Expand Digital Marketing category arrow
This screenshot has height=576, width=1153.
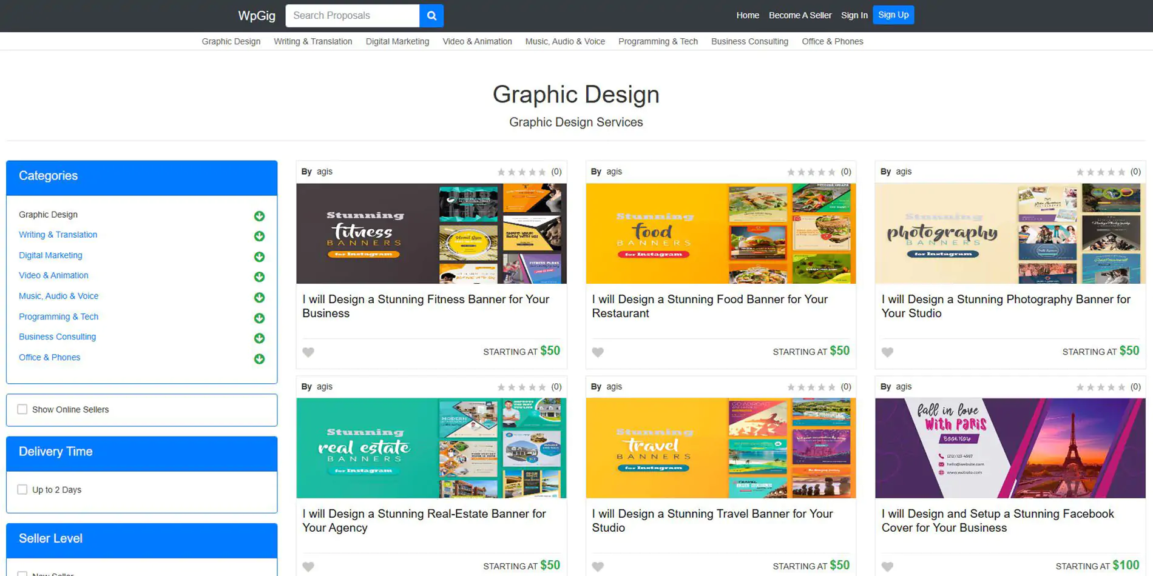[259, 256]
